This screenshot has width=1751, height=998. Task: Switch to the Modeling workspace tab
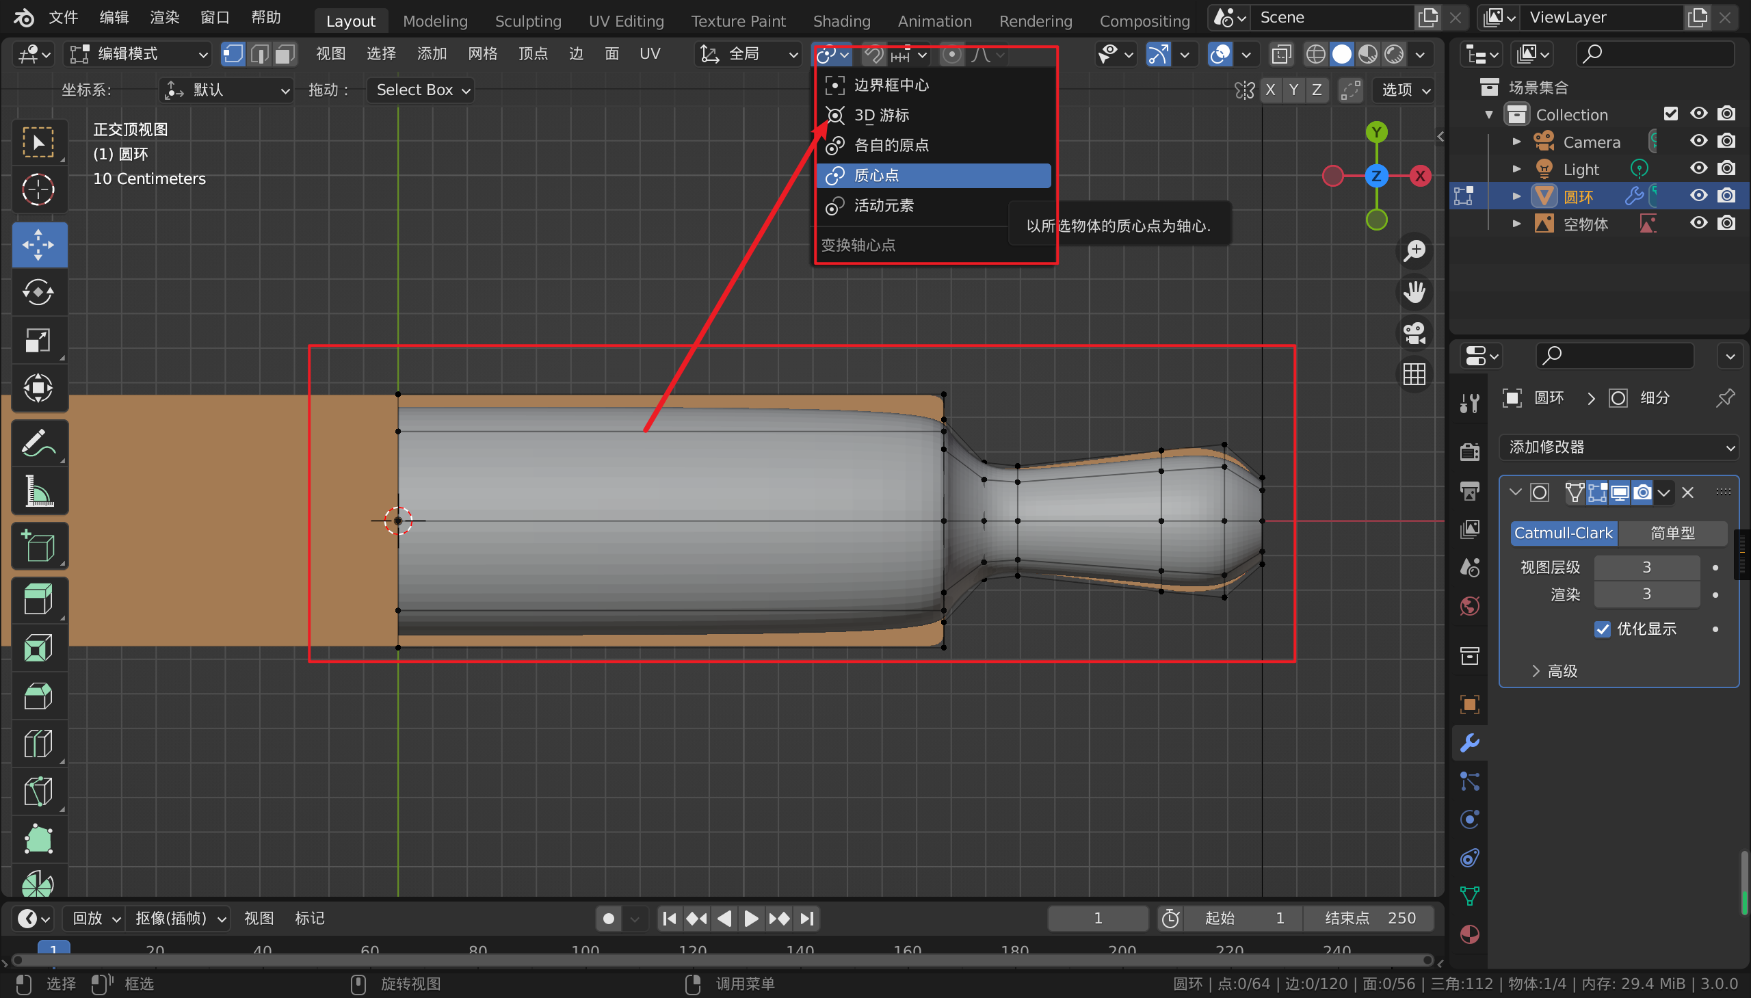point(435,21)
